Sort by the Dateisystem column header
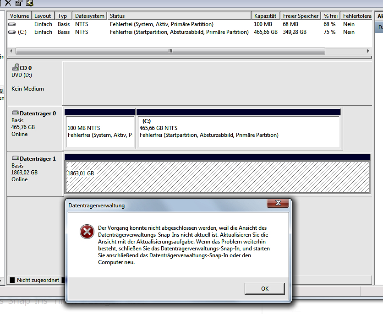Viewport: 383px width, 314px height. pyautogui.click(x=90, y=16)
